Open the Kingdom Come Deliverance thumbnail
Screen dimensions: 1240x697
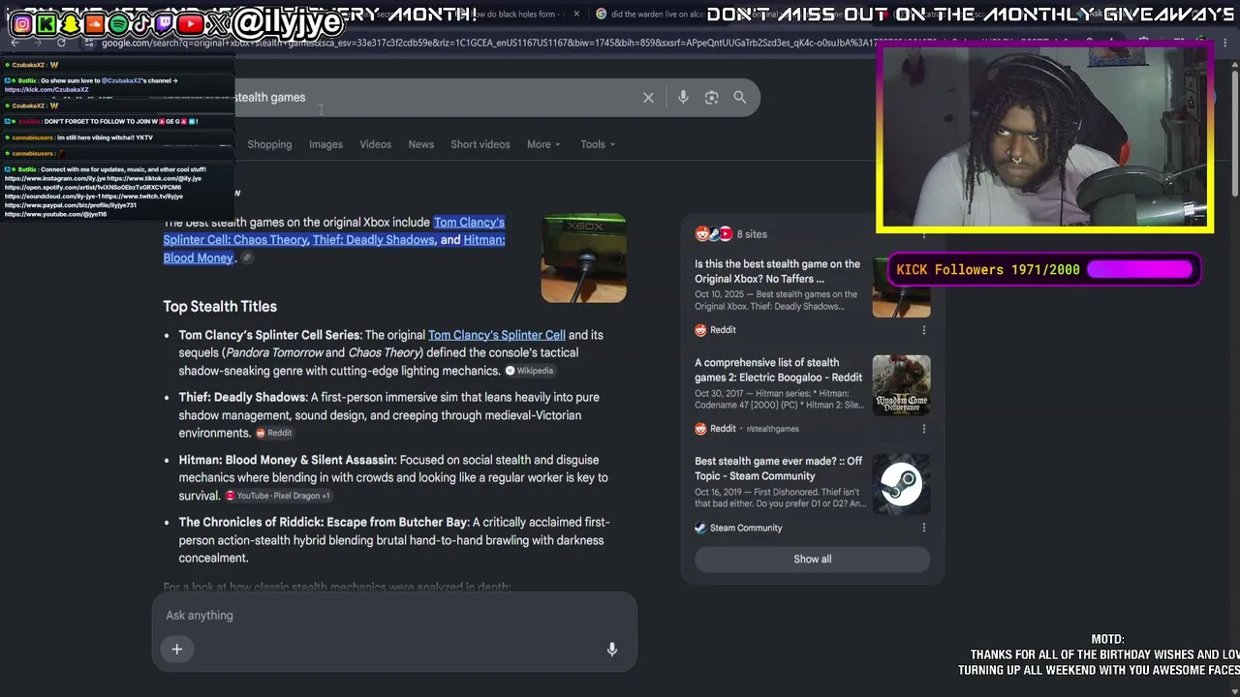pyautogui.click(x=902, y=384)
